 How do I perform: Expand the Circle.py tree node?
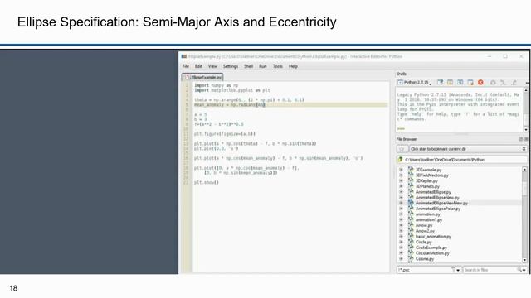click(401, 242)
